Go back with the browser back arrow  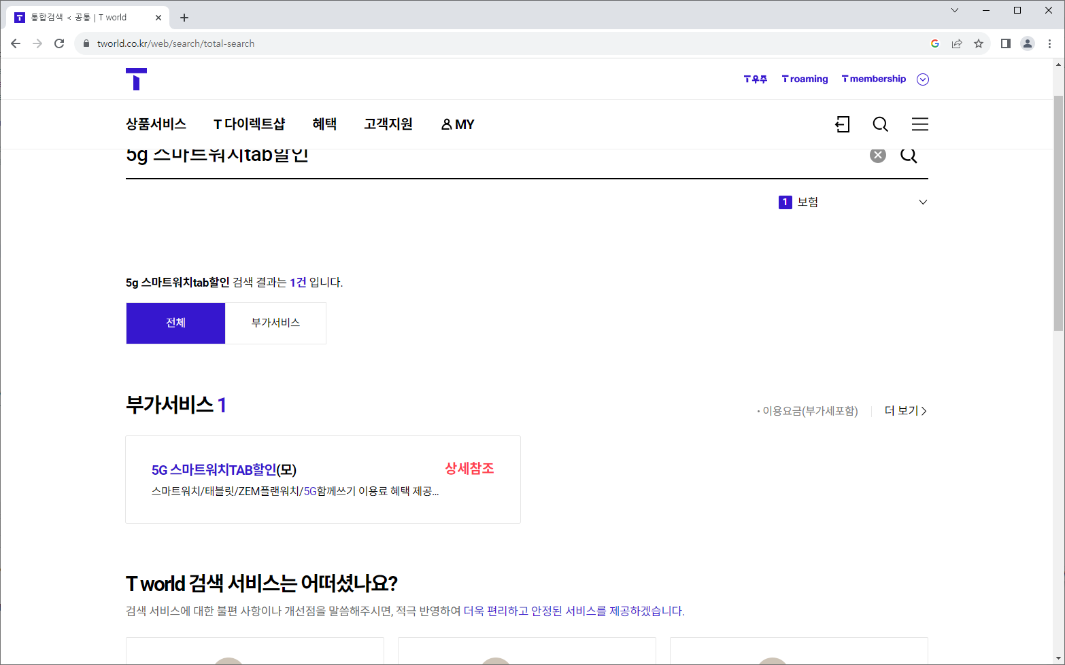tap(16, 43)
